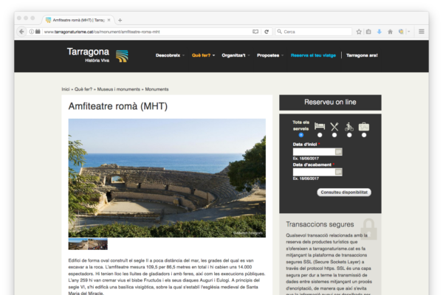Click the small amphitheatre photo thumbnail
The width and height of the screenshot is (443, 295).
coord(88,244)
